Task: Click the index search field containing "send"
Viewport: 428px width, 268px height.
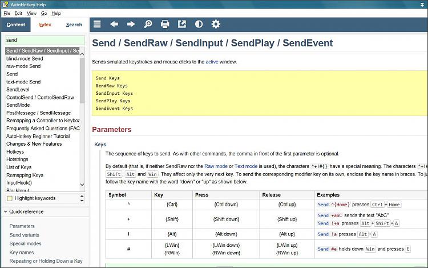Action: point(45,40)
